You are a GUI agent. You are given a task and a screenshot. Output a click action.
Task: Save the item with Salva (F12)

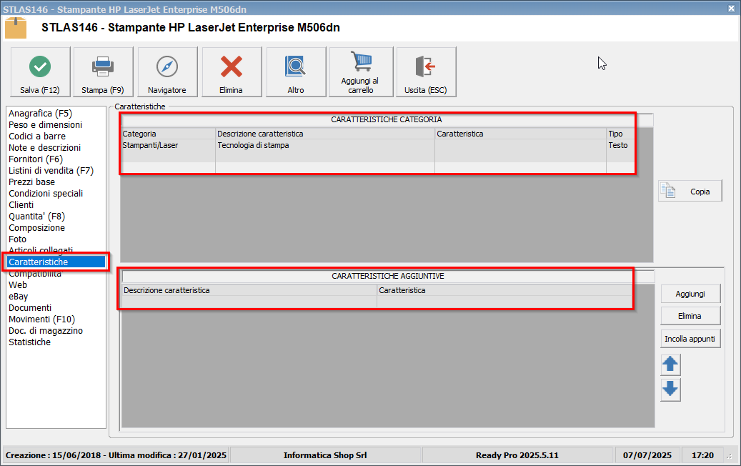pos(40,72)
